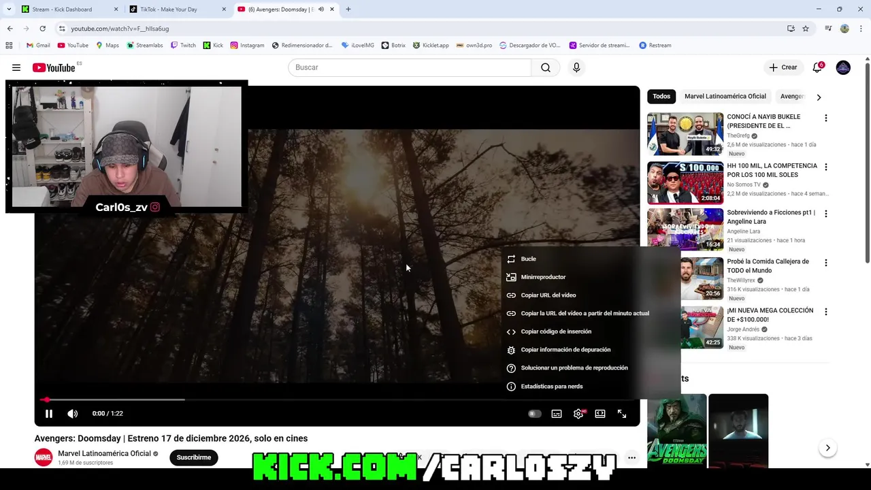Start voice search with the microphone
Image resolution: width=871 pixels, height=490 pixels.
point(576,67)
